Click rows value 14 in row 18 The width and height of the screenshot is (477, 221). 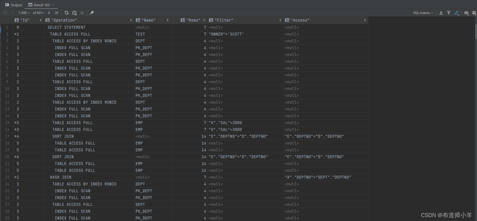189,143
